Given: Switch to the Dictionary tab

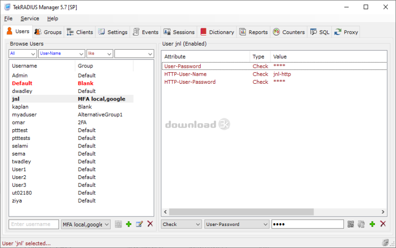Looking at the screenshot, I should [217, 32].
